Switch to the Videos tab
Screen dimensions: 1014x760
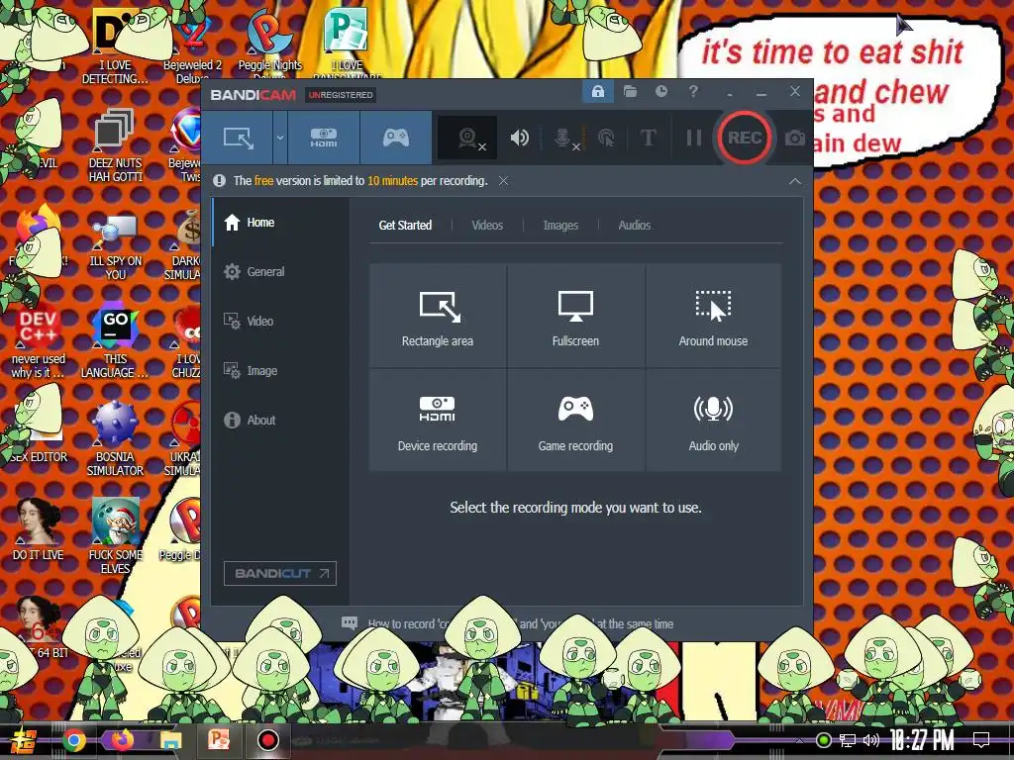point(487,225)
